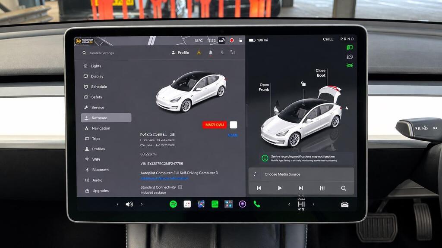Tap the Bluetooth status icon in header
The height and width of the screenshot is (248, 442).
(x=222, y=52)
